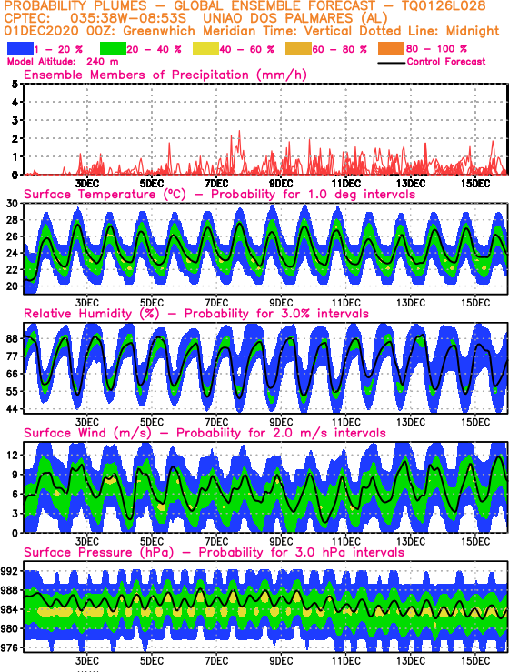This screenshot has width=509, height=672.
Task: Click the yellow 40 - 60 % legend swatch
Action: click(205, 49)
